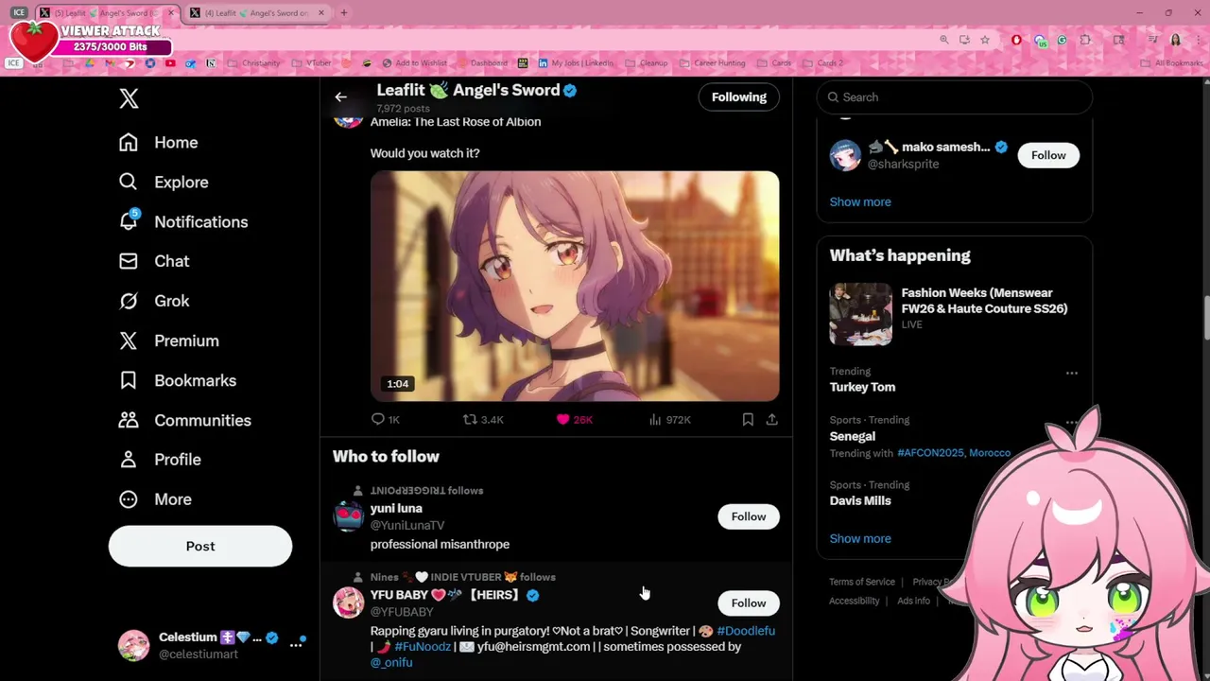
Task: Open the Christianity bookmarks folder
Action: [253, 63]
